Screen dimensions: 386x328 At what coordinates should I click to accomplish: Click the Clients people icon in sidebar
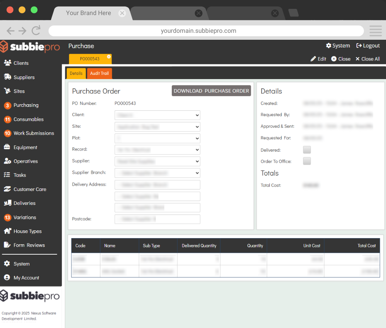click(x=7, y=63)
